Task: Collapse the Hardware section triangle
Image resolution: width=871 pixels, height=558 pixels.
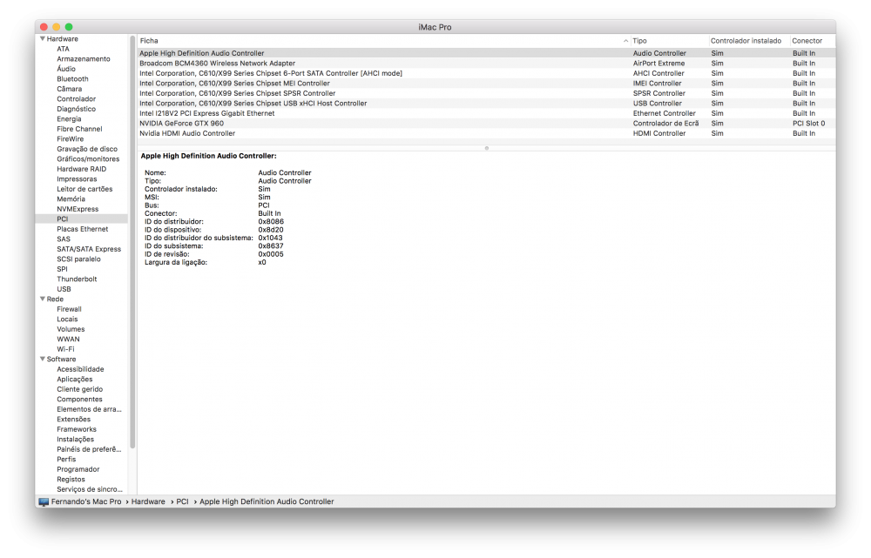Action: [x=42, y=39]
